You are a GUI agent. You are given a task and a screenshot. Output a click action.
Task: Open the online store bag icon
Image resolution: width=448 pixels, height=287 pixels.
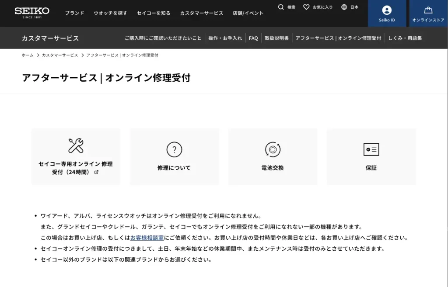[x=428, y=10]
